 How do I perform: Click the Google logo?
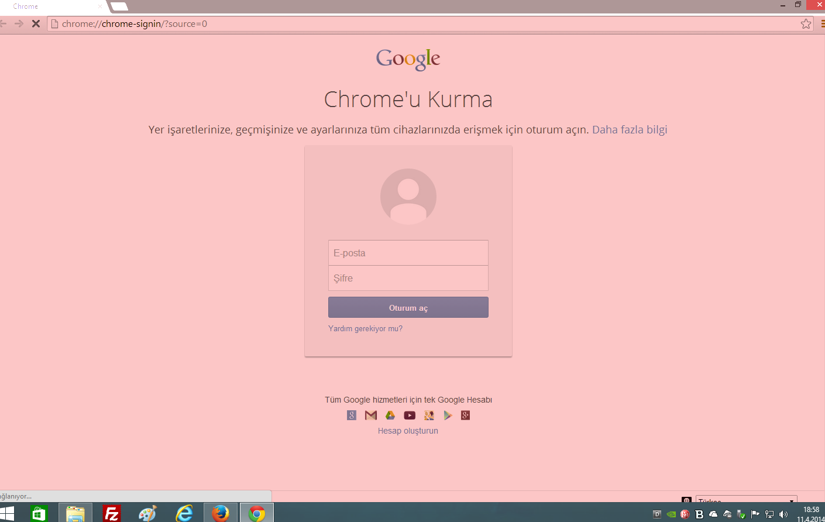408,59
